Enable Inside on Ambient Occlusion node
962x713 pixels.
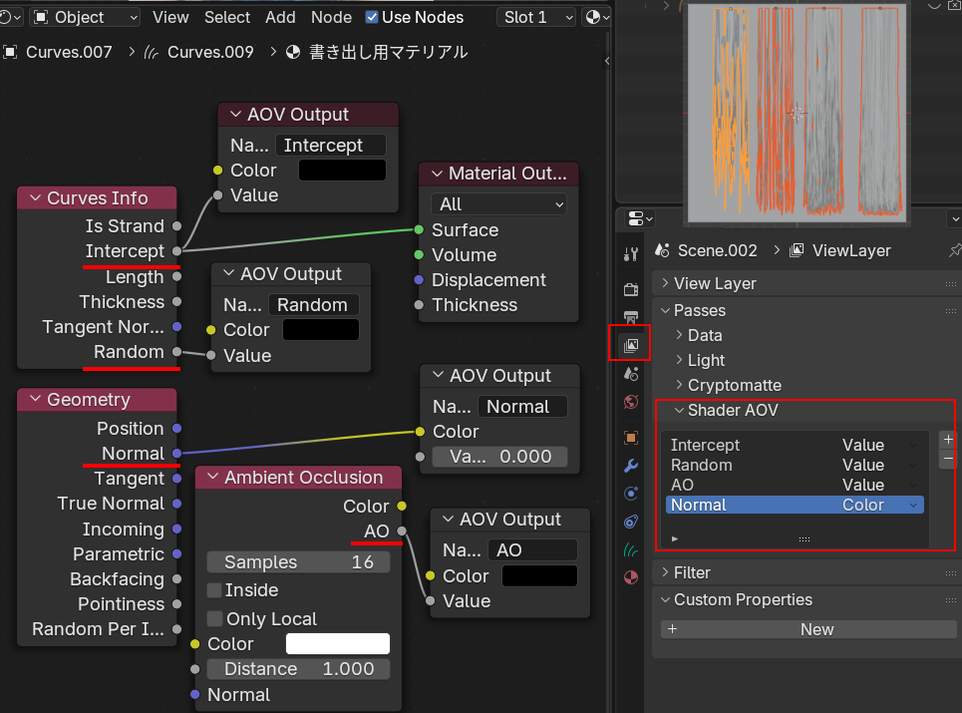[x=214, y=590]
